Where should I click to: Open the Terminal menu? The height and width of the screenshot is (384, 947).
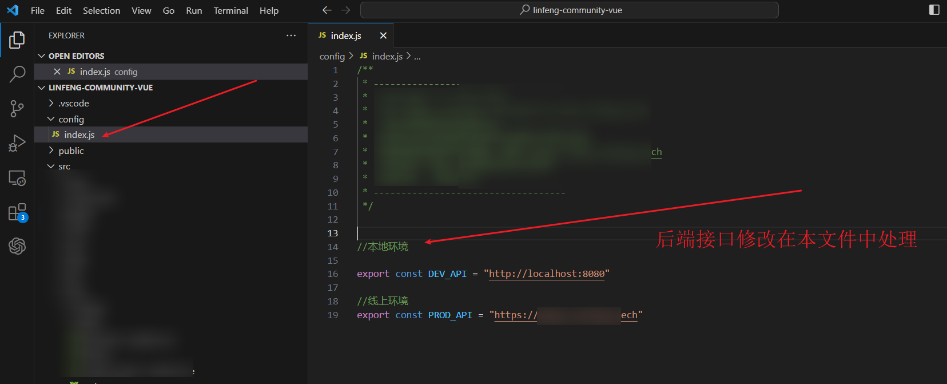point(231,10)
